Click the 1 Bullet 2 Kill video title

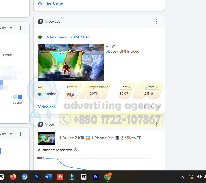click(x=101, y=138)
